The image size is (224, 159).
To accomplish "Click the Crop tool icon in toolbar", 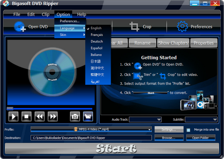I will [134, 26].
